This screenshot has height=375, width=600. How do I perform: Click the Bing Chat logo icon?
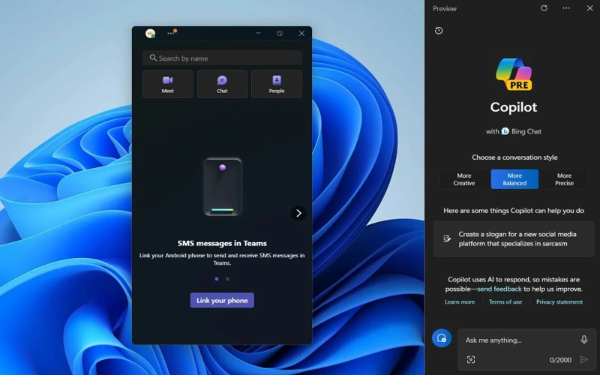click(505, 131)
